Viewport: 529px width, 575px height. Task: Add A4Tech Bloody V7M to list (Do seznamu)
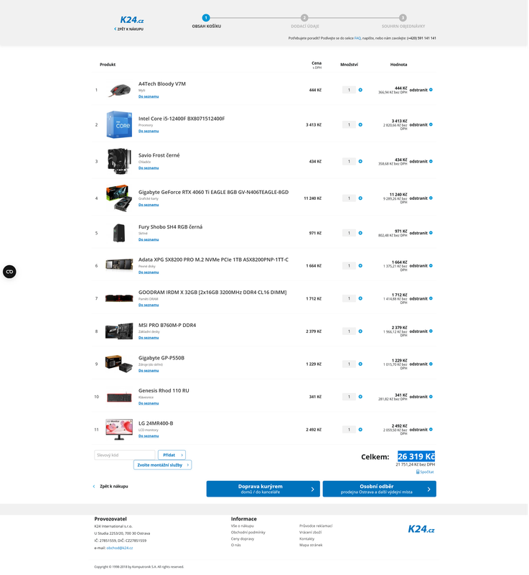[x=149, y=97]
